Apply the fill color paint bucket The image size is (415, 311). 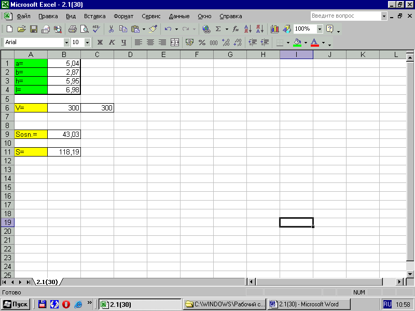click(297, 43)
